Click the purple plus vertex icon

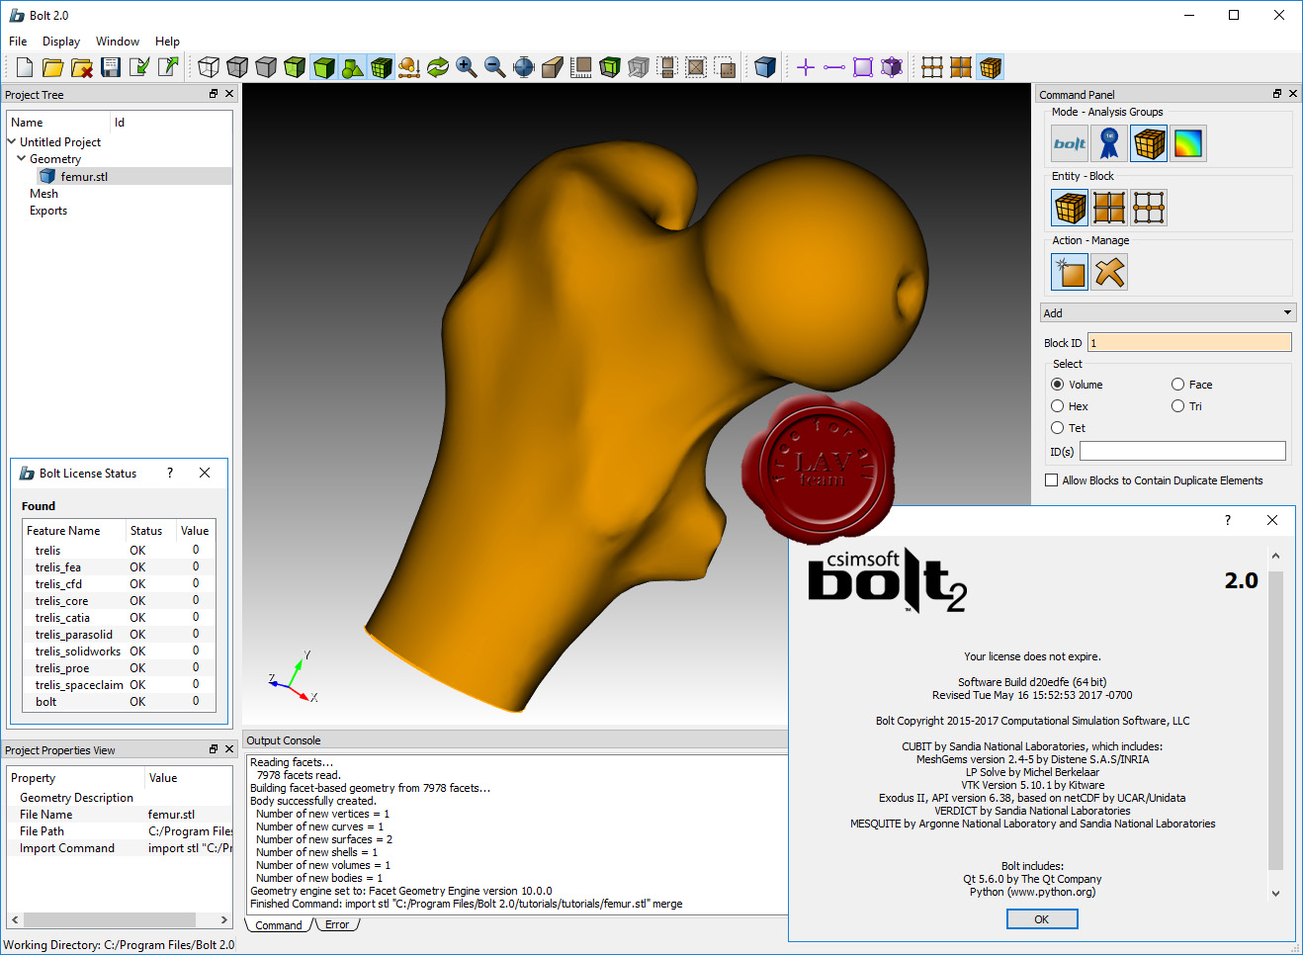[806, 67]
